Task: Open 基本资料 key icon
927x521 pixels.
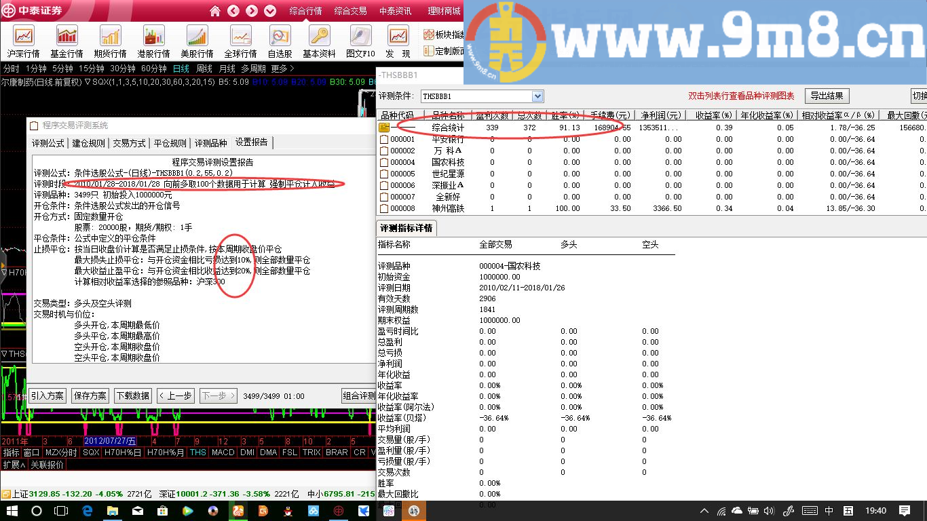Action: pos(319,41)
